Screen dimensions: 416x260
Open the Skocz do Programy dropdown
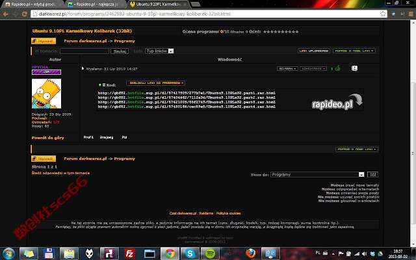(317, 175)
